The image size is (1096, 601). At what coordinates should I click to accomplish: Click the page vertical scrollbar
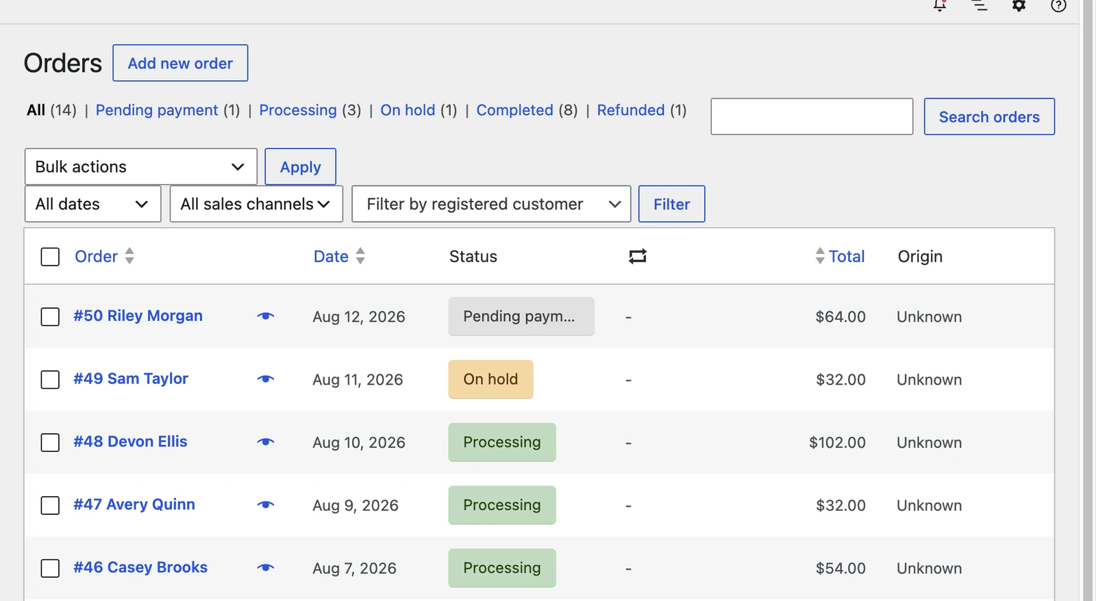pos(1088,300)
